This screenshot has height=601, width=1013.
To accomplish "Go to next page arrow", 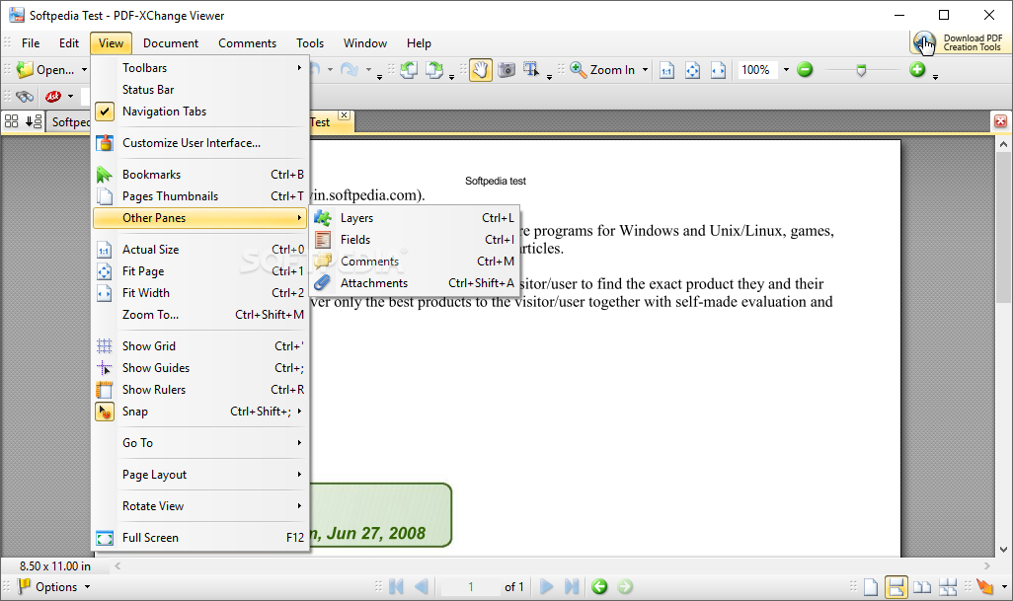I will click(x=546, y=586).
